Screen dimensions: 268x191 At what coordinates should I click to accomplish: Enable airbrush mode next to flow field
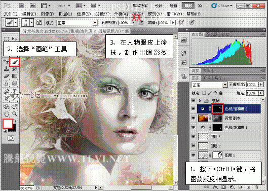181,22
